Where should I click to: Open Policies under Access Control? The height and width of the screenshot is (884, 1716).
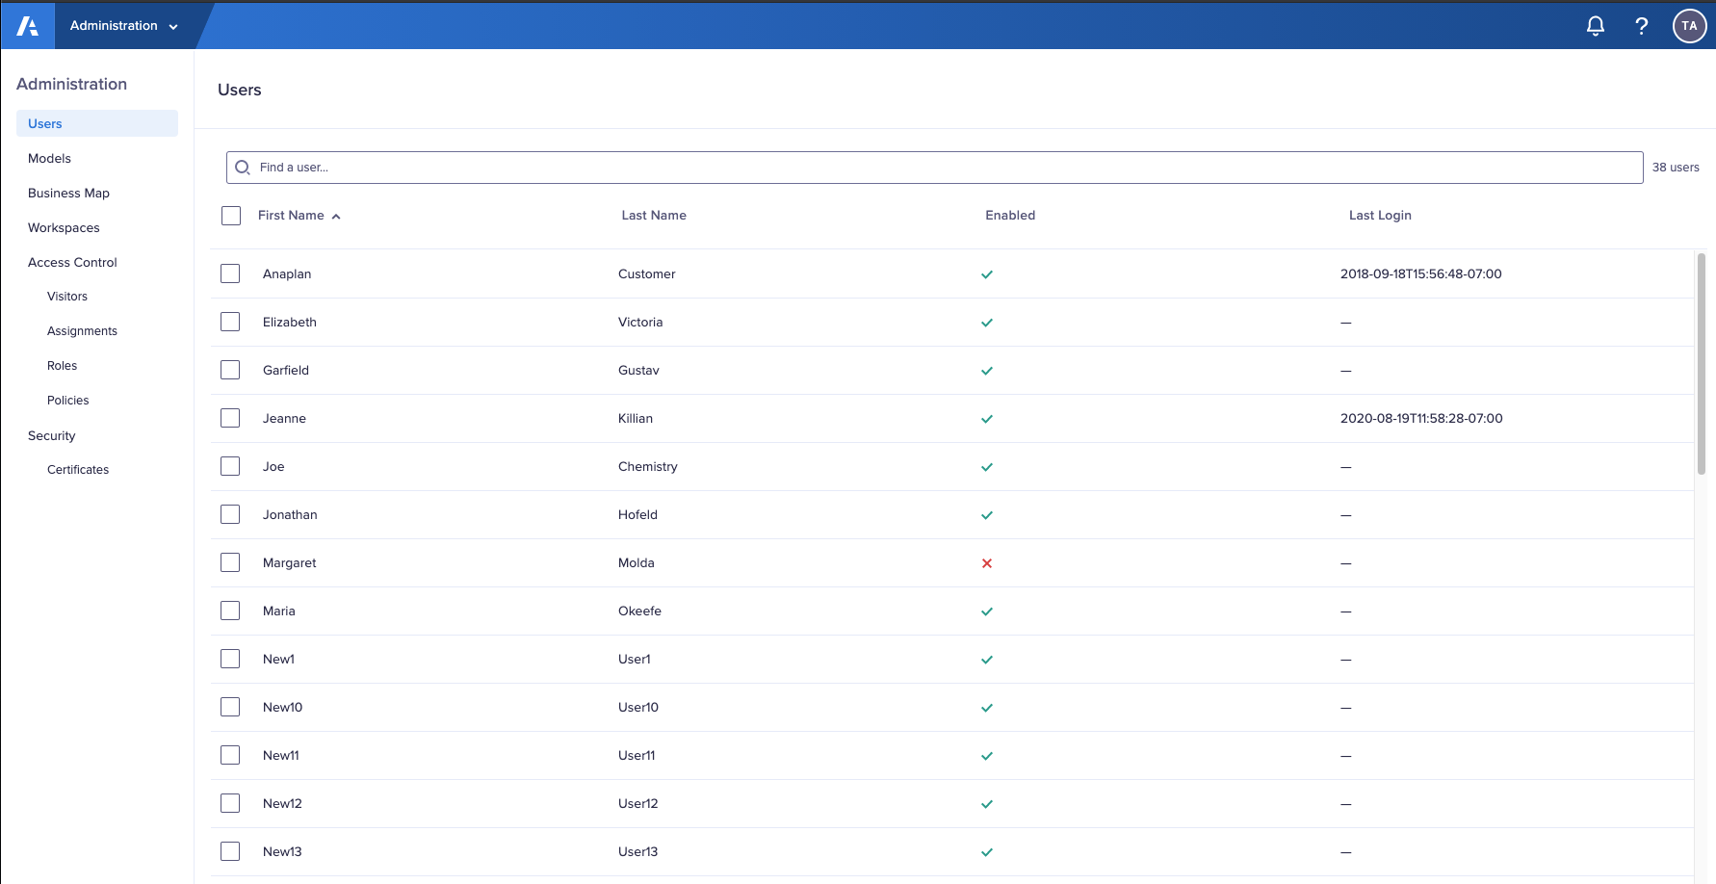point(67,401)
